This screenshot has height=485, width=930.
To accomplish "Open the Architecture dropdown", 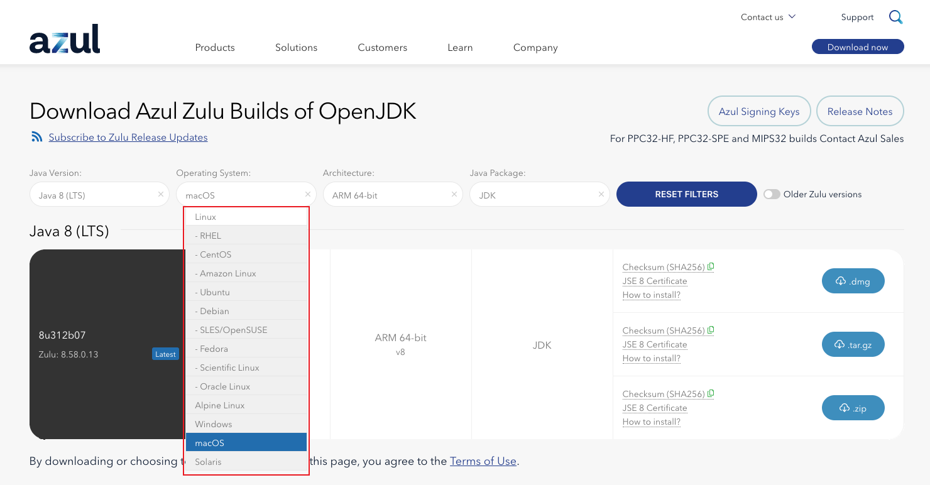I will pos(393,195).
